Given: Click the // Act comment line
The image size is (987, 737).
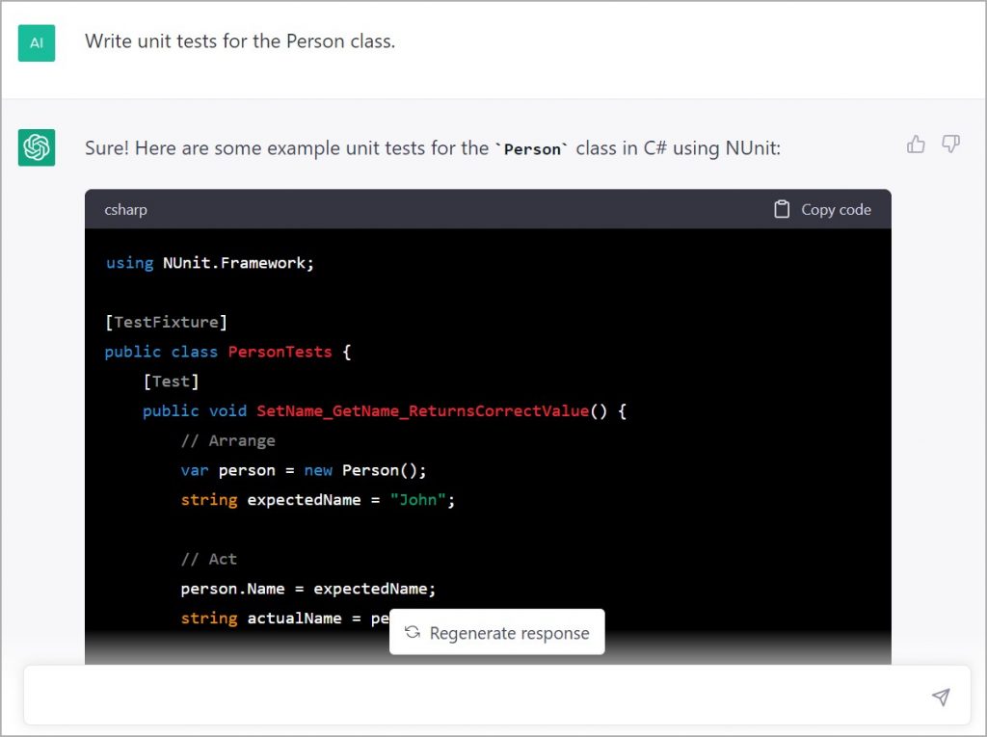Looking at the screenshot, I should point(208,559).
